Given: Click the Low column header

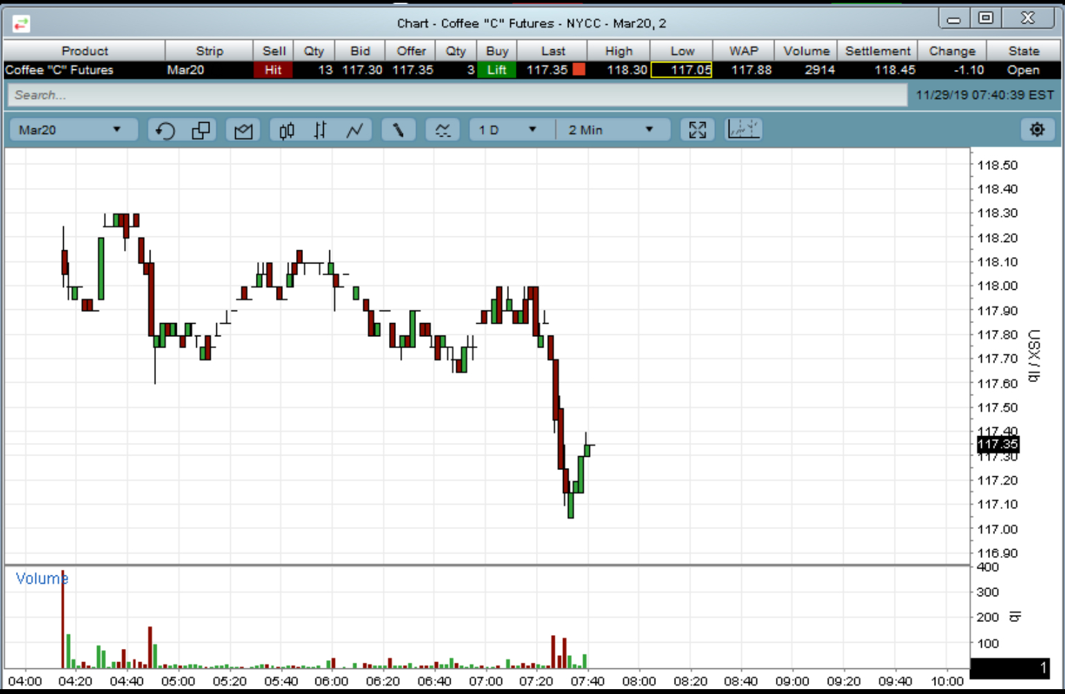Looking at the screenshot, I should (x=682, y=51).
